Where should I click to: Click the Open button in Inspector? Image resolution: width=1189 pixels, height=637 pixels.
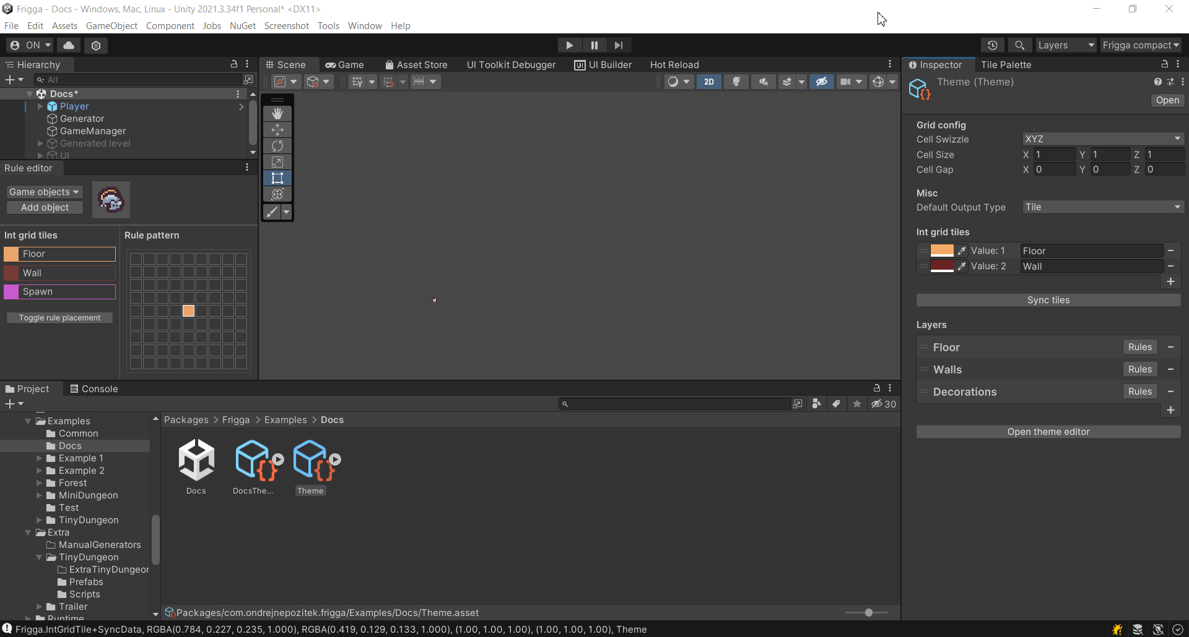click(1167, 100)
